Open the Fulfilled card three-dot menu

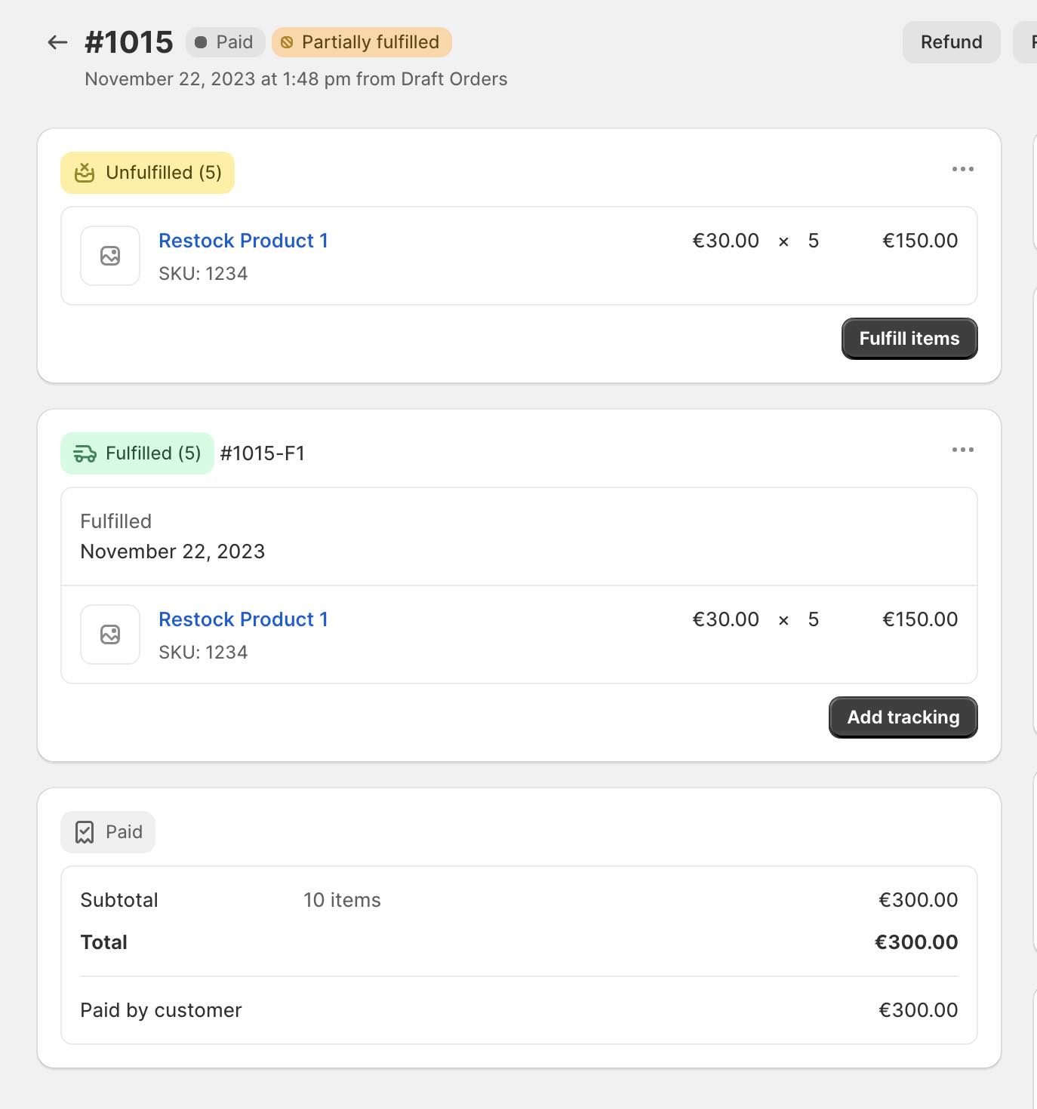[962, 450]
